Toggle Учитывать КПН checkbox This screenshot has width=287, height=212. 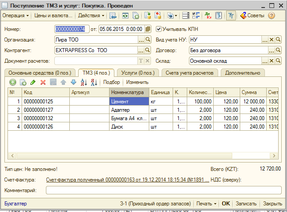[x=159, y=29]
